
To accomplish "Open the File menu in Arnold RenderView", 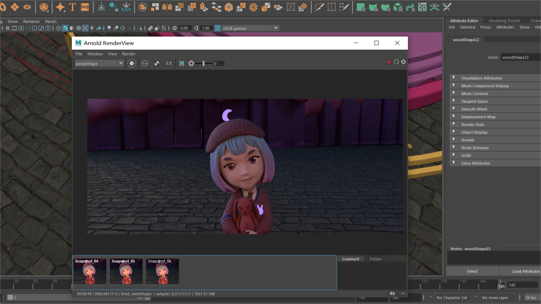I will [x=79, y=54].
